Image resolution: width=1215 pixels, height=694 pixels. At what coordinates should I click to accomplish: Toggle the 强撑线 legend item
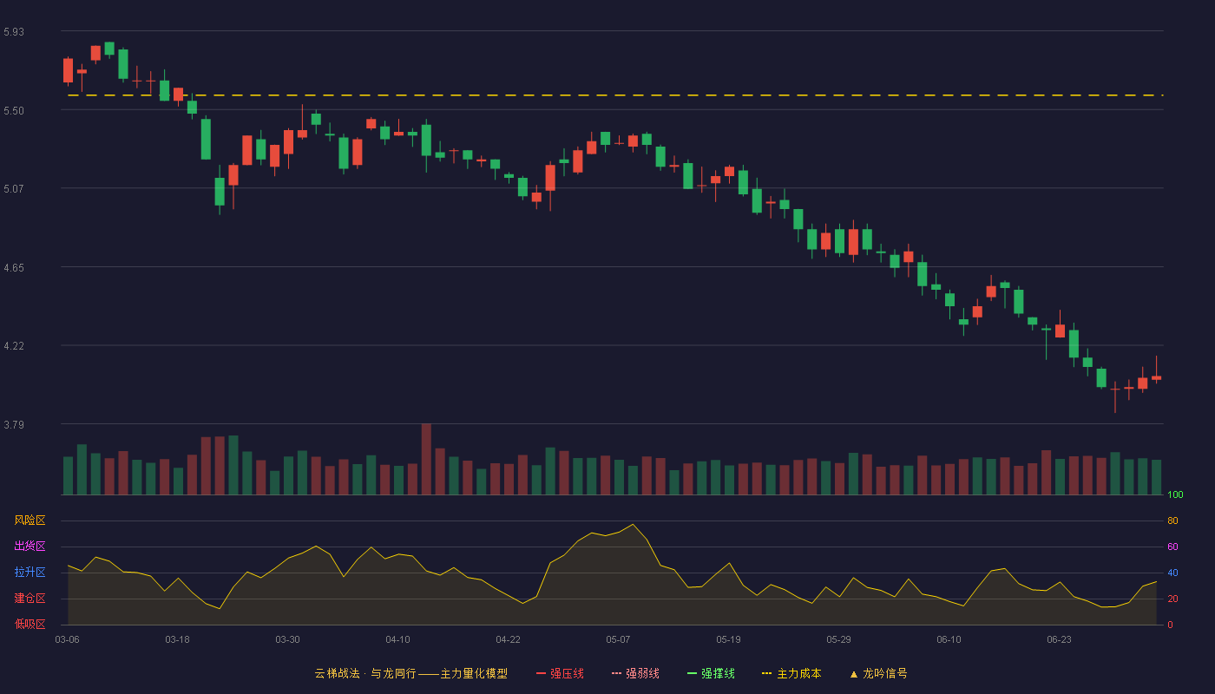[x=711, y=673]
